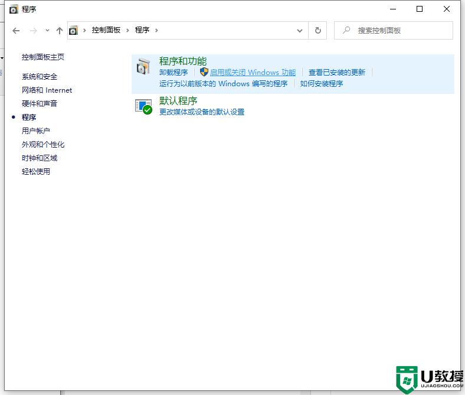
Task: Open 启用或关闭 Windows 功能
Action: click(x=253, y=73)
